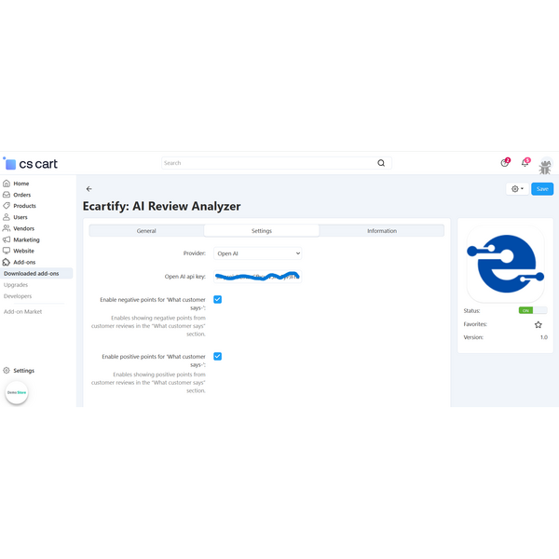The height and width of the screenshot is (559, 559).
Task: Click the Save button
Action: (542, 189)
